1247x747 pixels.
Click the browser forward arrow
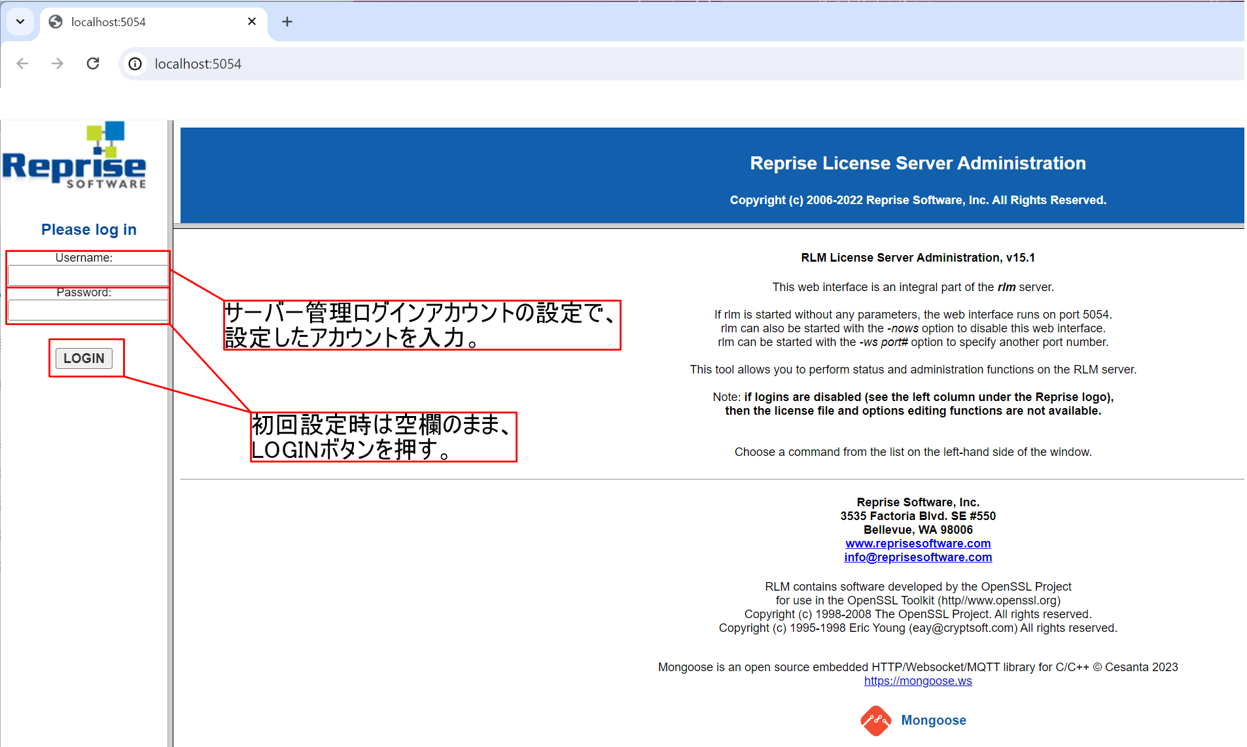click(x=58, y=63)
